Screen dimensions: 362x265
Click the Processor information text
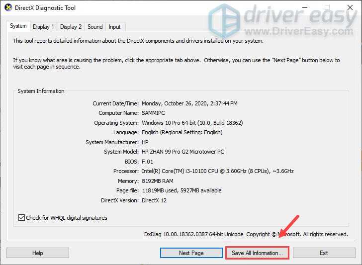pyautogui.click(x=218, y=171)
